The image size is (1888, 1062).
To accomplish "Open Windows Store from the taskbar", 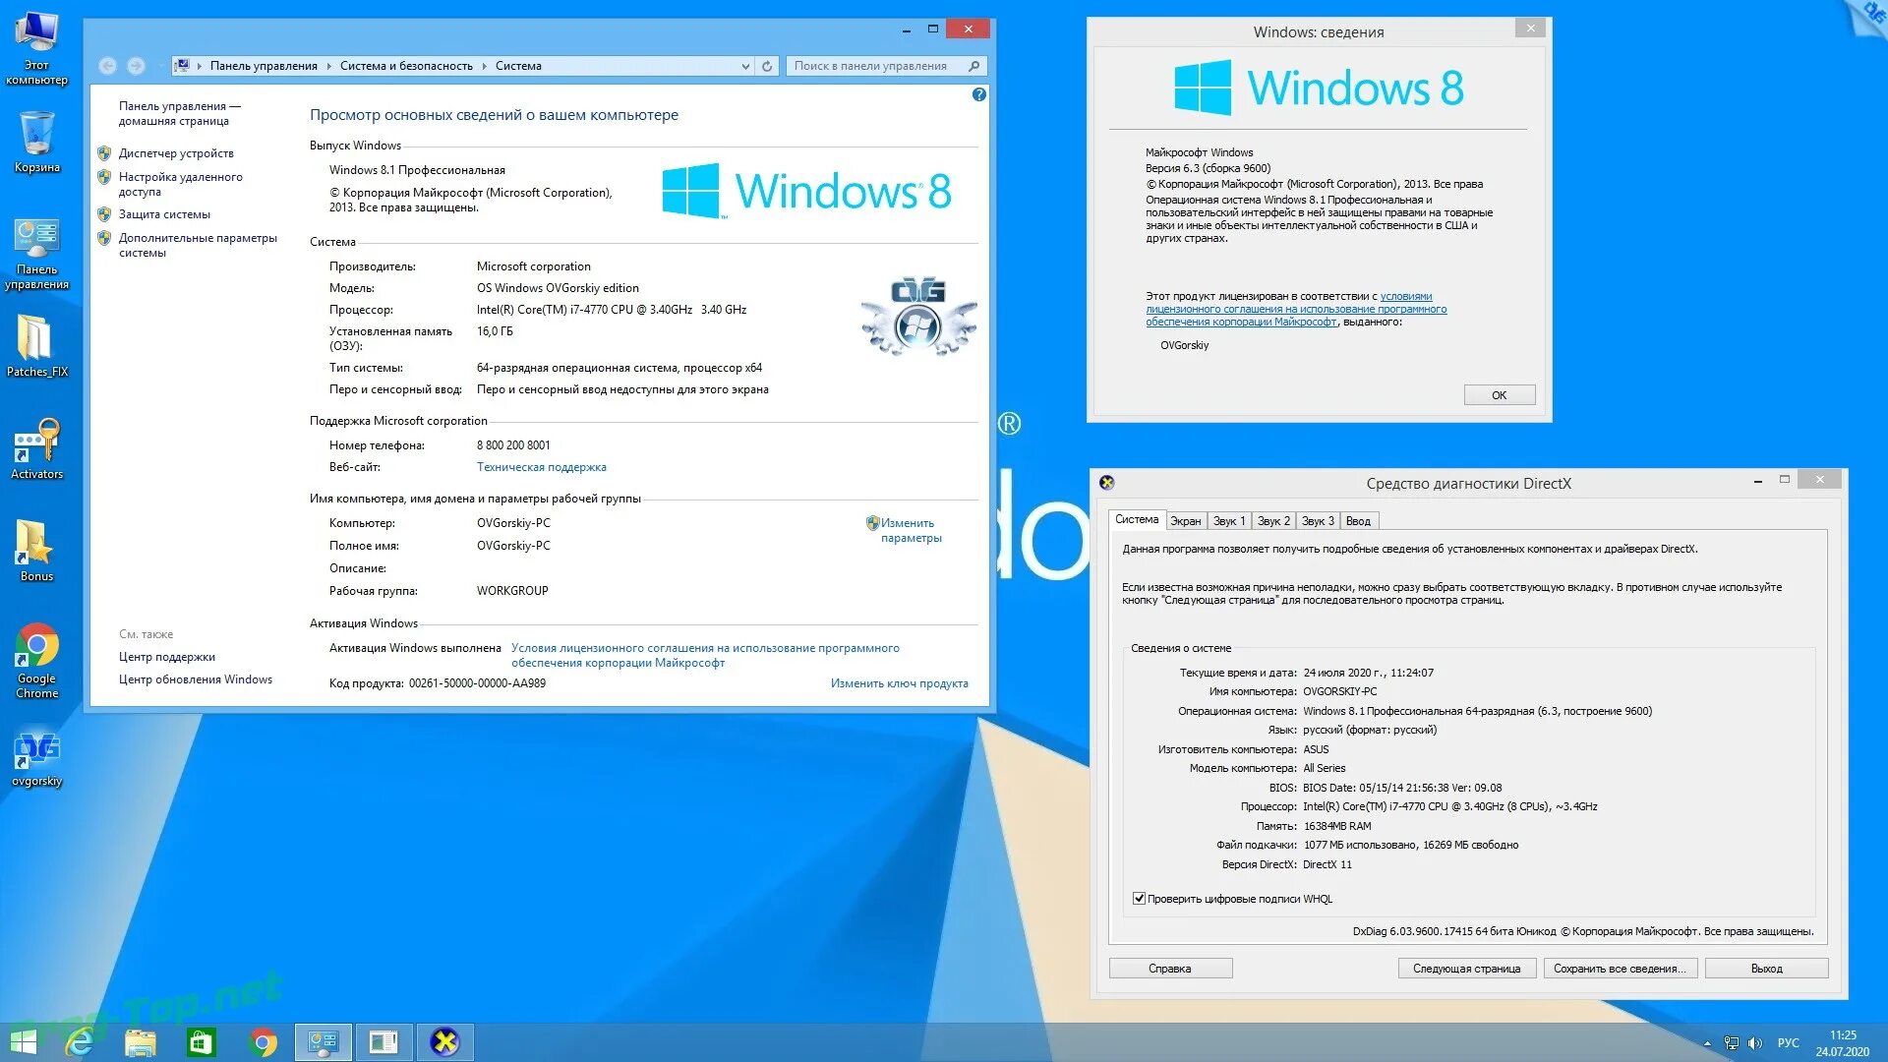I will click(x=201, y=1041).
